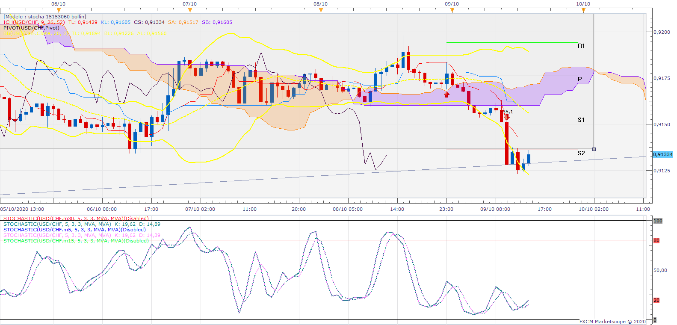Viewport: 677px width, 325px height.
Task: Select the disabled STOCHASTIC m30 indicator label
Action: tap(76, 219)
